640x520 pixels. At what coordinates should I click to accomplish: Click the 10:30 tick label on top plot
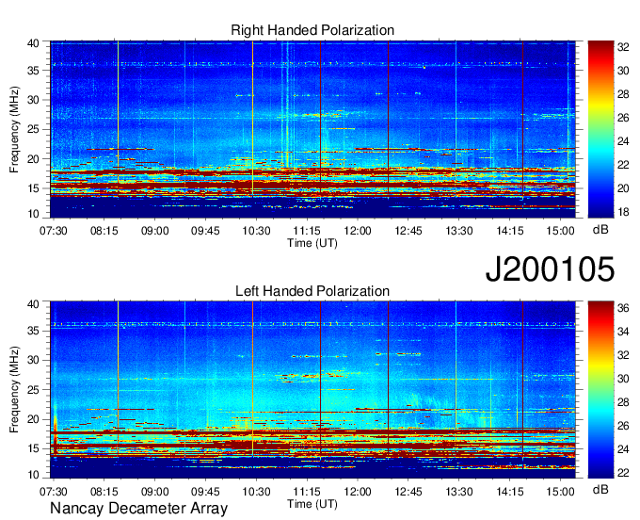pyautogui.click(x=256, y=231)
